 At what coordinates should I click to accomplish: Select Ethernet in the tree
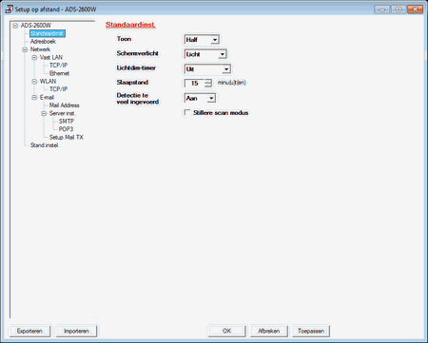[59, 73]
